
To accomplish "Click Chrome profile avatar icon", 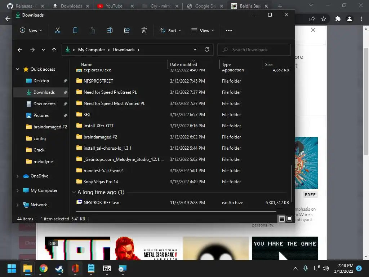I will (x=350, y=19).
